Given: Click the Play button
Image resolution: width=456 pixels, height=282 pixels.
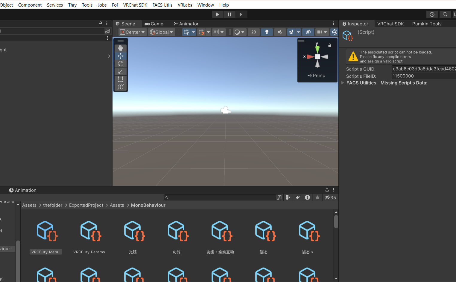Looking at the screenshot, I should click(218, 14).
